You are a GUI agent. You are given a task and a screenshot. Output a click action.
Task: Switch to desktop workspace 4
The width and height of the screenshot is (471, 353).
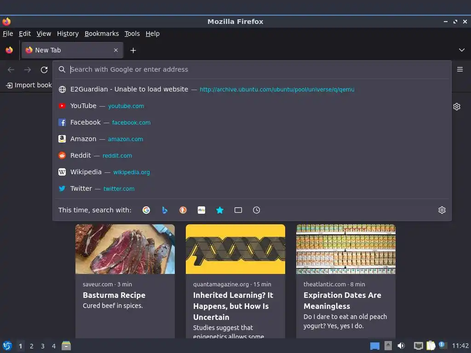pyautogui.click(x=54, y=346)
